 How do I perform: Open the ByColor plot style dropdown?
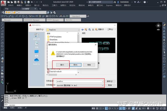tap(73, 20)
